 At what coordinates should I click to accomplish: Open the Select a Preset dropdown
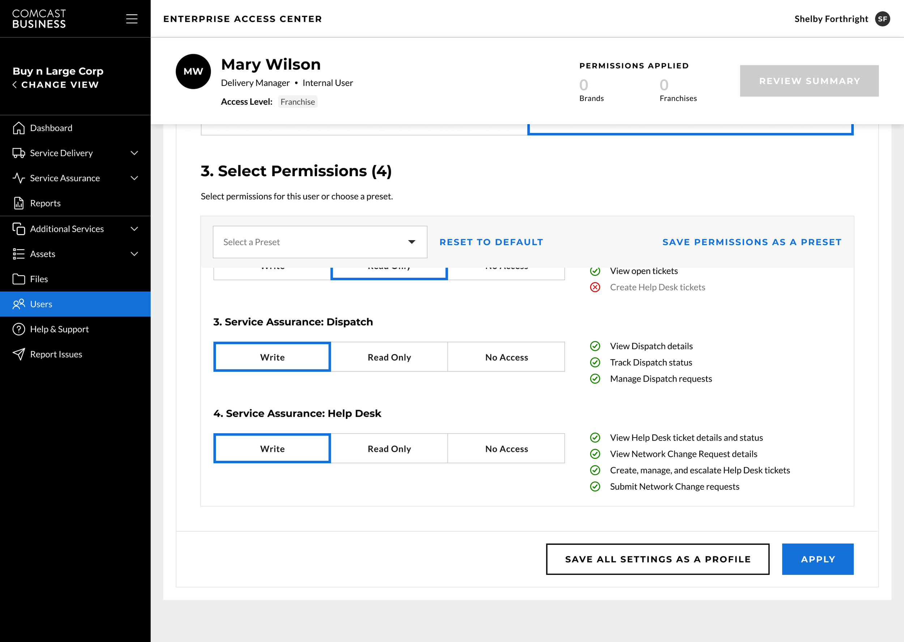pyautogui.click(x=320, y=242)
